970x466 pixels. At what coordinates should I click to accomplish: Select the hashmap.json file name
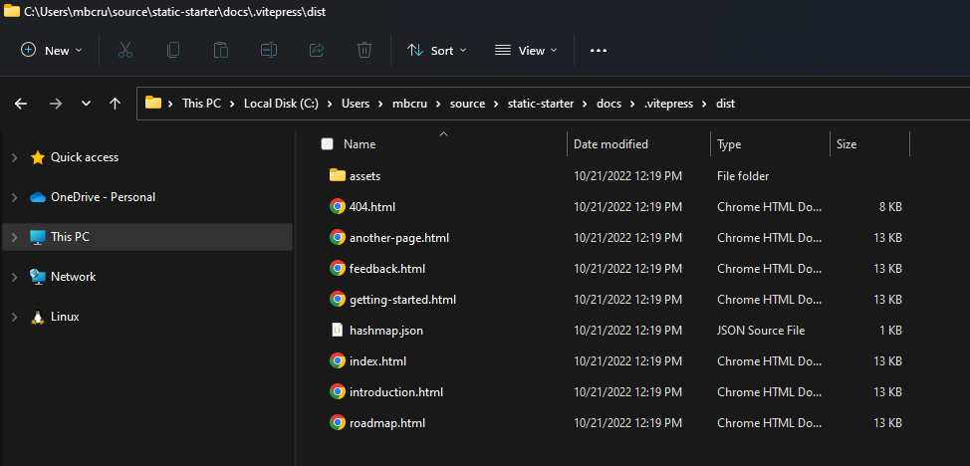[x=386, y=331]
